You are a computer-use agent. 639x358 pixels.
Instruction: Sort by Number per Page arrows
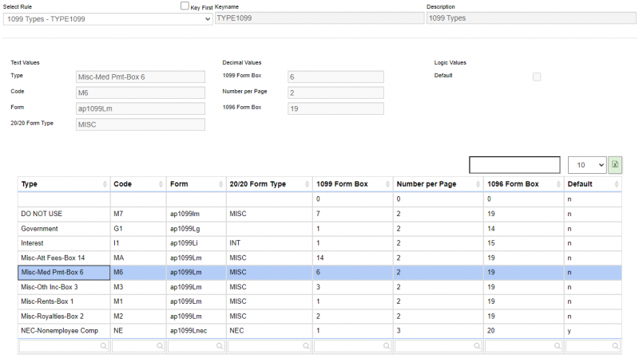click(x=478, y=184)
